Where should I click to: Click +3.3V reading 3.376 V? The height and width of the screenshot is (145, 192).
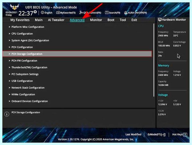(x=162, y=114)
